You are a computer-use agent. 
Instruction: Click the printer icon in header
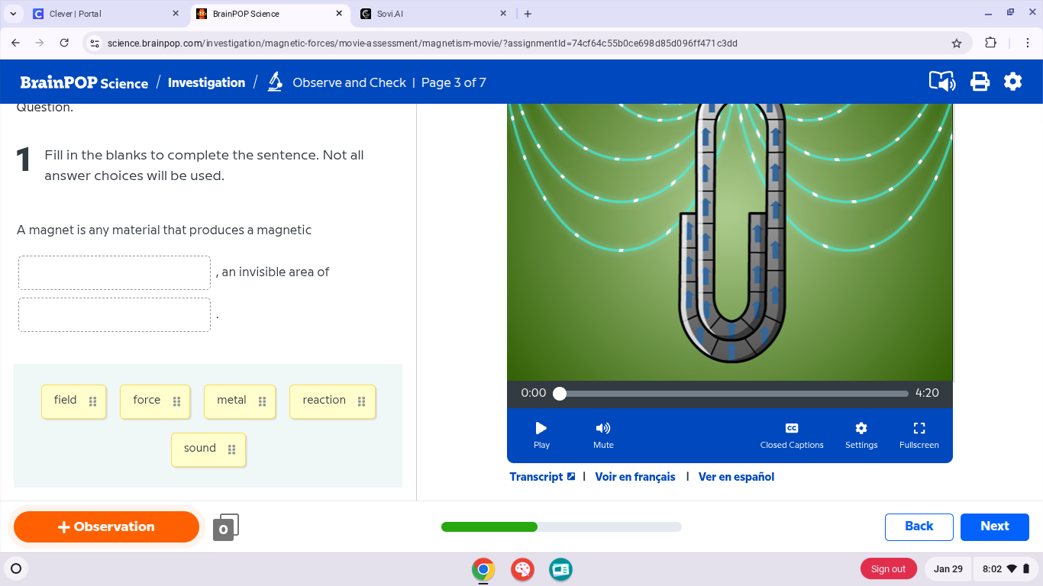click(x=980, y=82)
